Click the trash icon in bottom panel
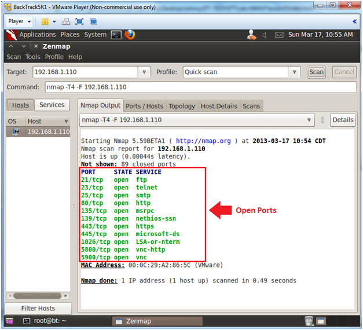Screen dimensions: 363x330 coord(309,321)
